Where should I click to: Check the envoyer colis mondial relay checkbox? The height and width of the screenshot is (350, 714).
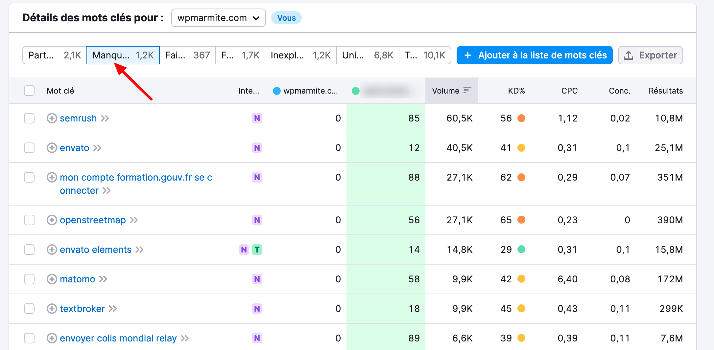[x=29, y=338]
